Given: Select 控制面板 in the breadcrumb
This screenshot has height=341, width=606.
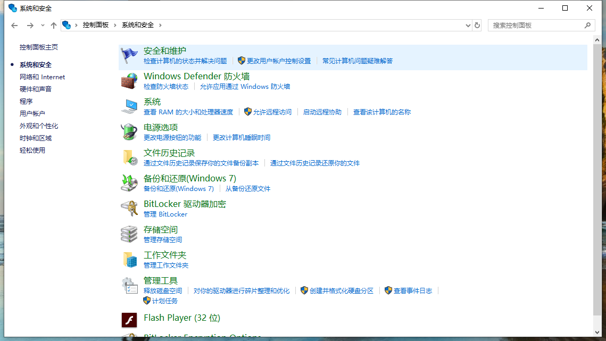Looking at the screenshot, I should click(95, 25).
